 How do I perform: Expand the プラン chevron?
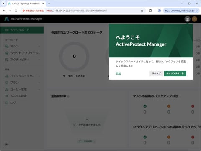pos(39,83)
